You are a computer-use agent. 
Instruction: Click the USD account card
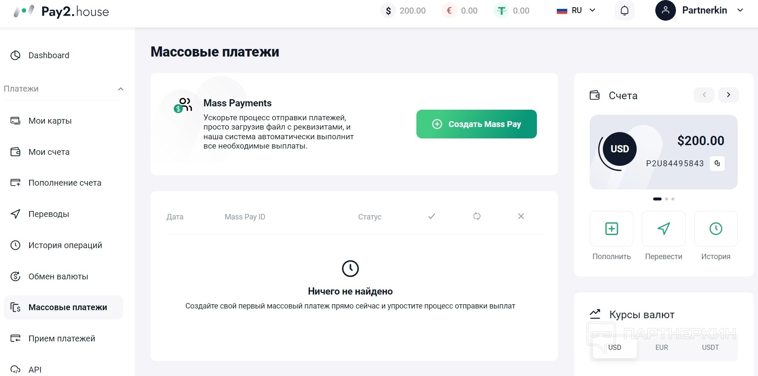663,152
